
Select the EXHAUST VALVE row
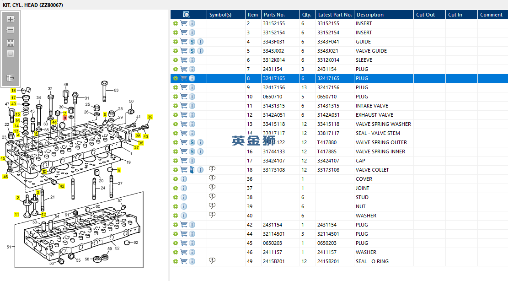[x=339, y=115]
